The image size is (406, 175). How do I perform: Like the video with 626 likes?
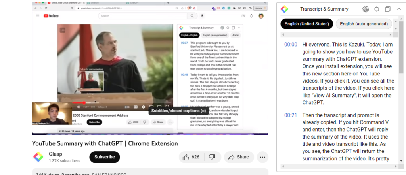coord(191,157)
